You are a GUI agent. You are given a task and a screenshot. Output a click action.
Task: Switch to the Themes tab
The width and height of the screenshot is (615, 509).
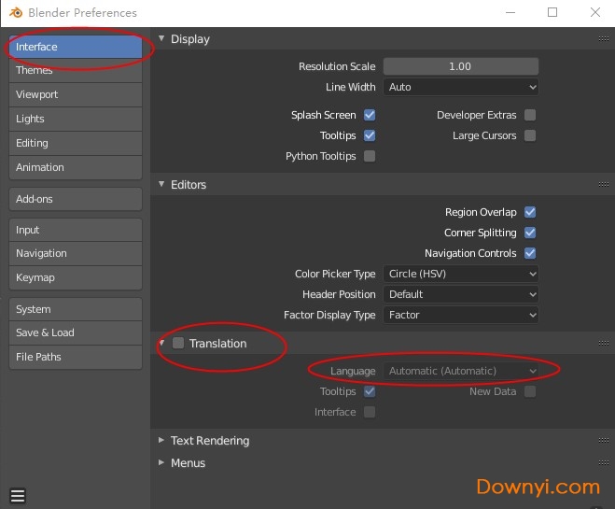(x=75, y=71)
